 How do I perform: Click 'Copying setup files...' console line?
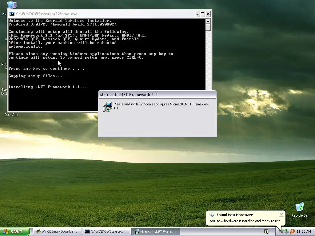(35, 76)
